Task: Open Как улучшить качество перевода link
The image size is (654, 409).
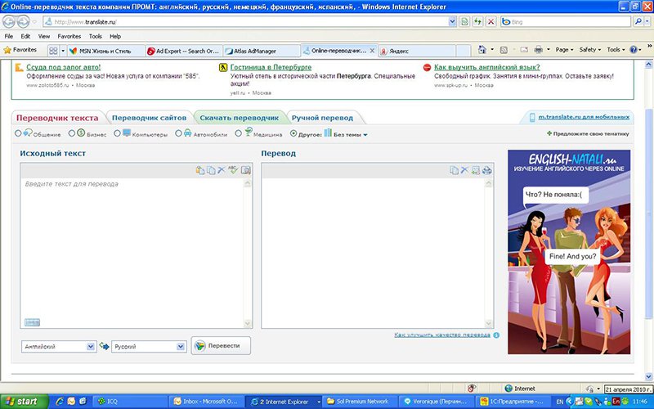Action: click(442, 335)
